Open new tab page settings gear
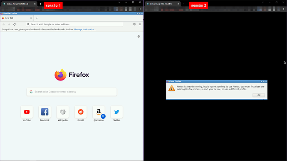Screen dimensions: 287x161 click(139, 37)
